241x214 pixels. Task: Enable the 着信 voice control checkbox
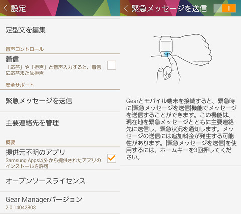pos(112,65)
